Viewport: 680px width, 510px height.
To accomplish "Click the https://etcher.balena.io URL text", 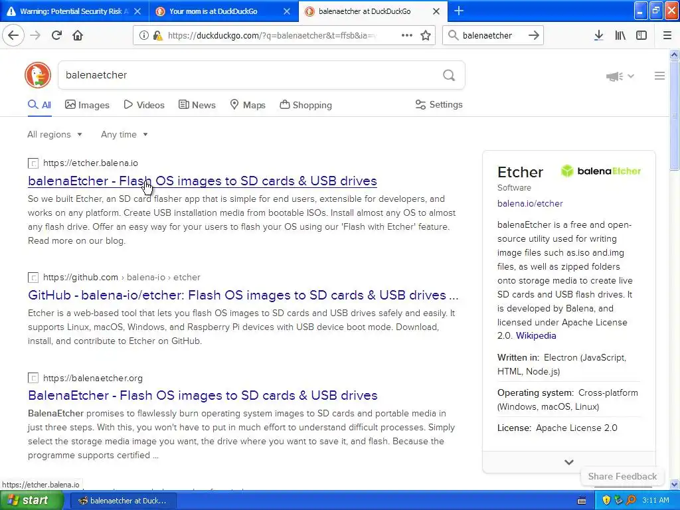I will point(90,163).
